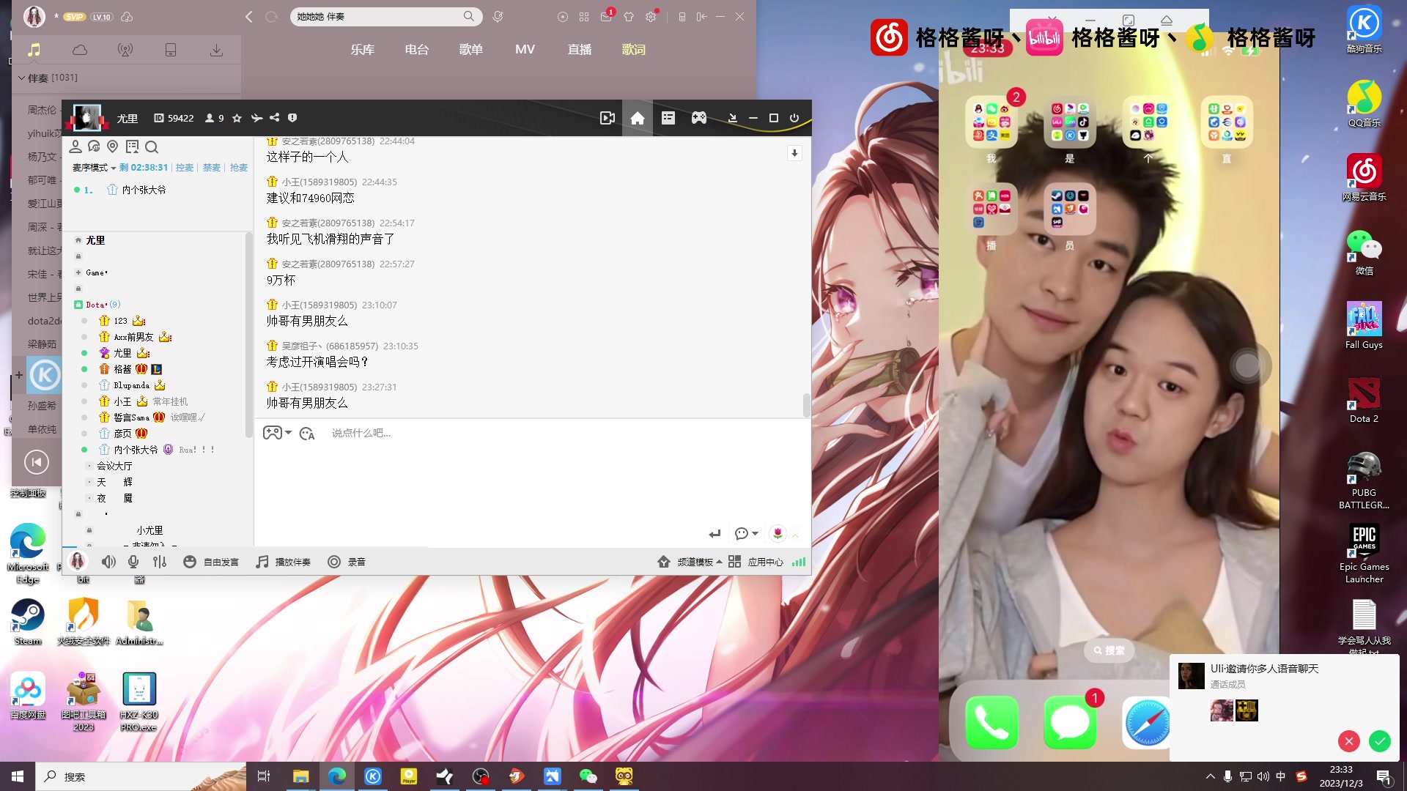The image size is (1407, 791).
Task: Switch to 歌单 tab in KuGou
Action: (470, 49)
